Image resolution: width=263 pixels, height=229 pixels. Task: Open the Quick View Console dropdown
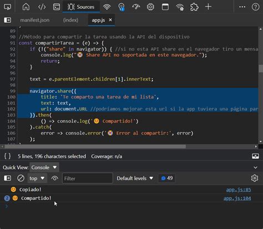pos(44,167)
